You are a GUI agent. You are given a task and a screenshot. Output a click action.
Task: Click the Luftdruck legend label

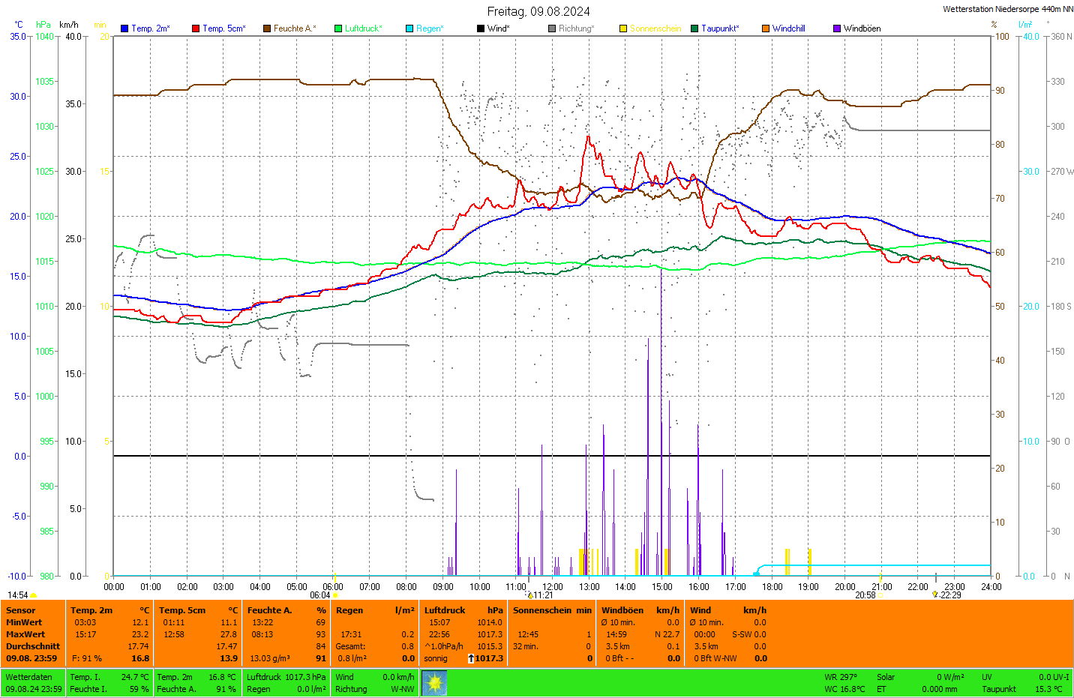363,28
